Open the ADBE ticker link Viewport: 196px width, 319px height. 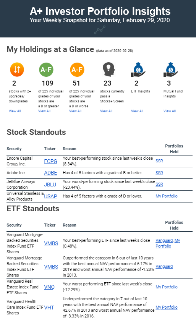[x=50, y=173]
